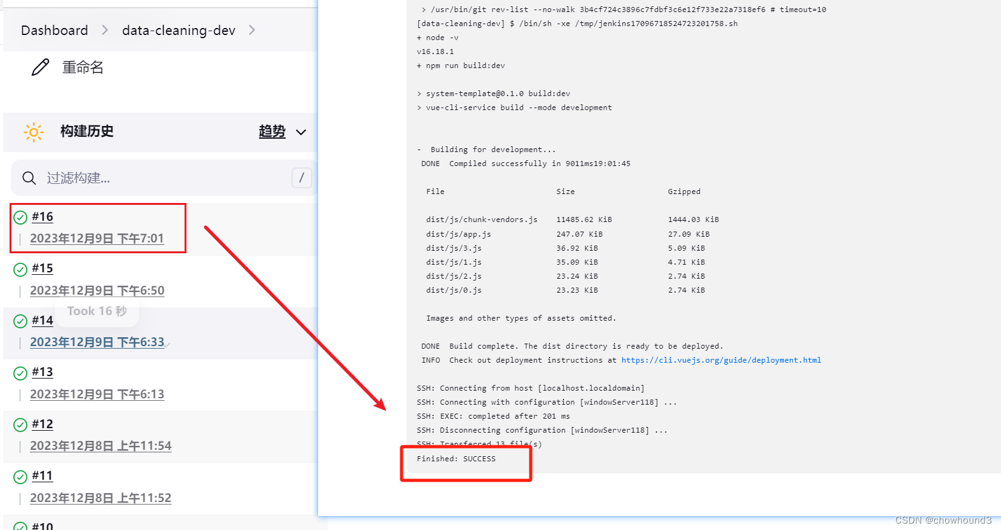Image resolution: width=1001 pixels, height=530 pixels.
Task: Click the 'SSH: Connecting from host' line
Action: pos(531,388)
